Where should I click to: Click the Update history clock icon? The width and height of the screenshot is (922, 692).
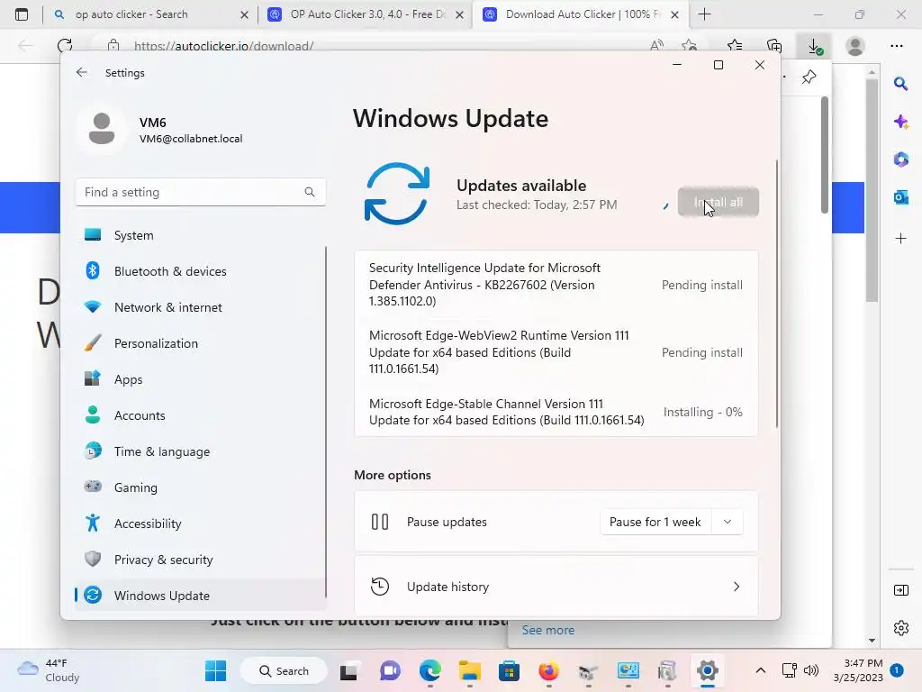(380, 587)
